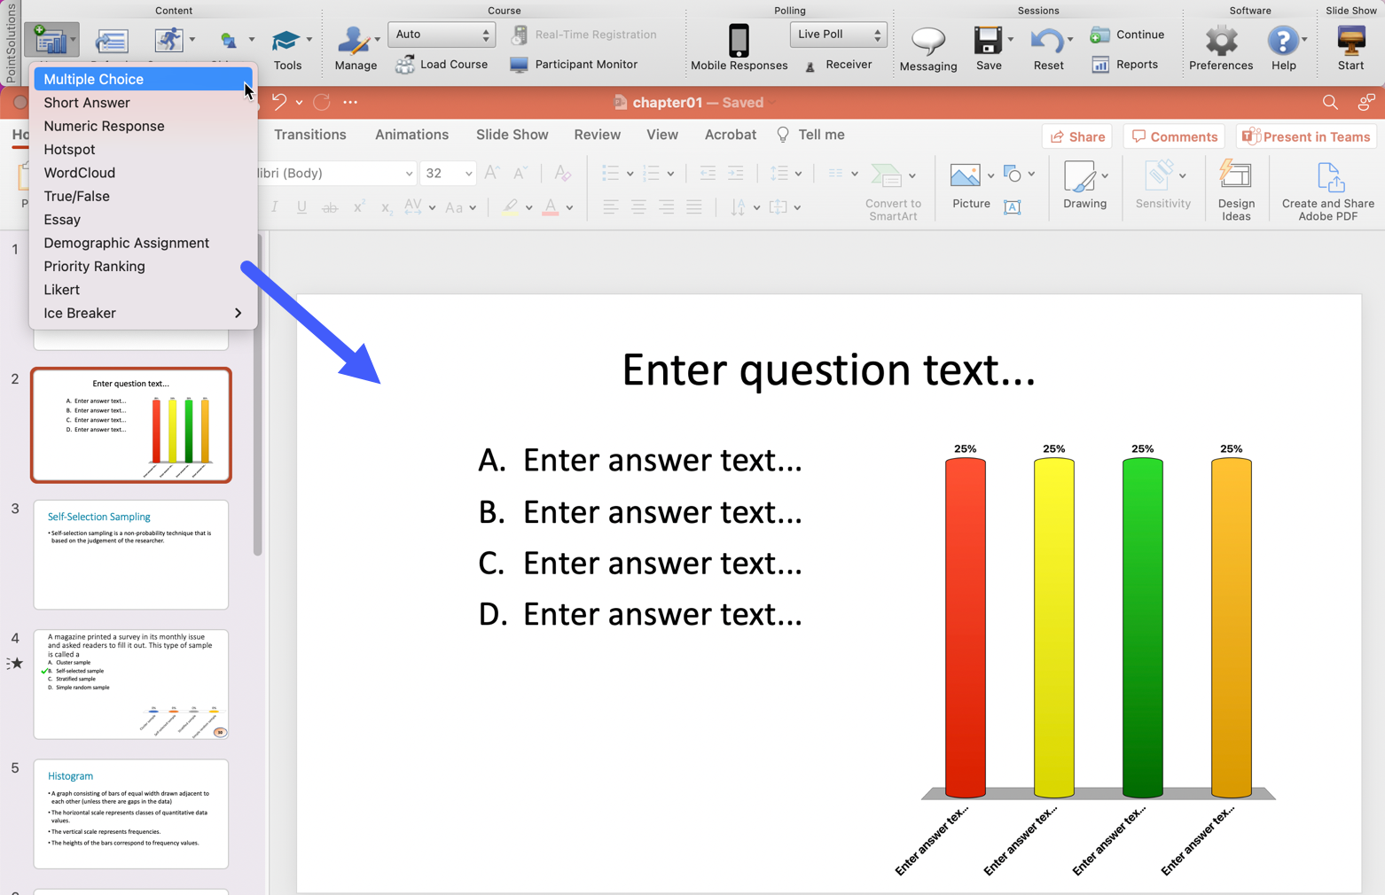Image resolution: width=1385 pixels, height=895 pixels.
Task: Select the Self-Selection Sampling slide thumbnail
Action: [131, 555]
